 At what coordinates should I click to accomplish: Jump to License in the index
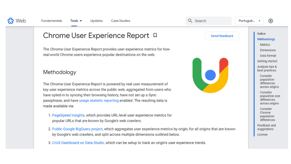tap(262, 135)
